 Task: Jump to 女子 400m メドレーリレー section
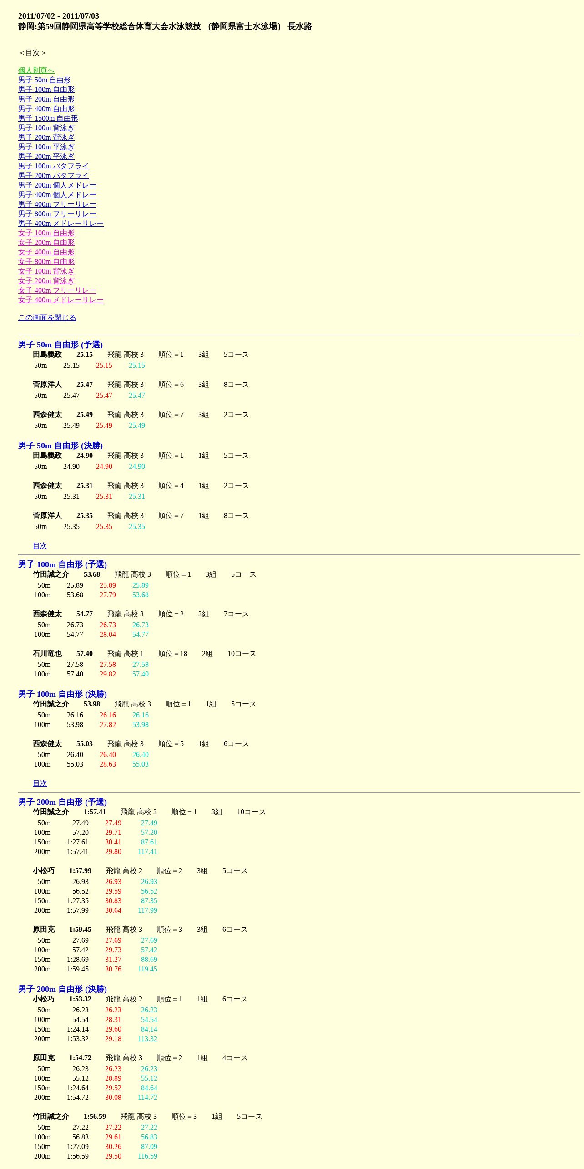[x=61, y=300]
